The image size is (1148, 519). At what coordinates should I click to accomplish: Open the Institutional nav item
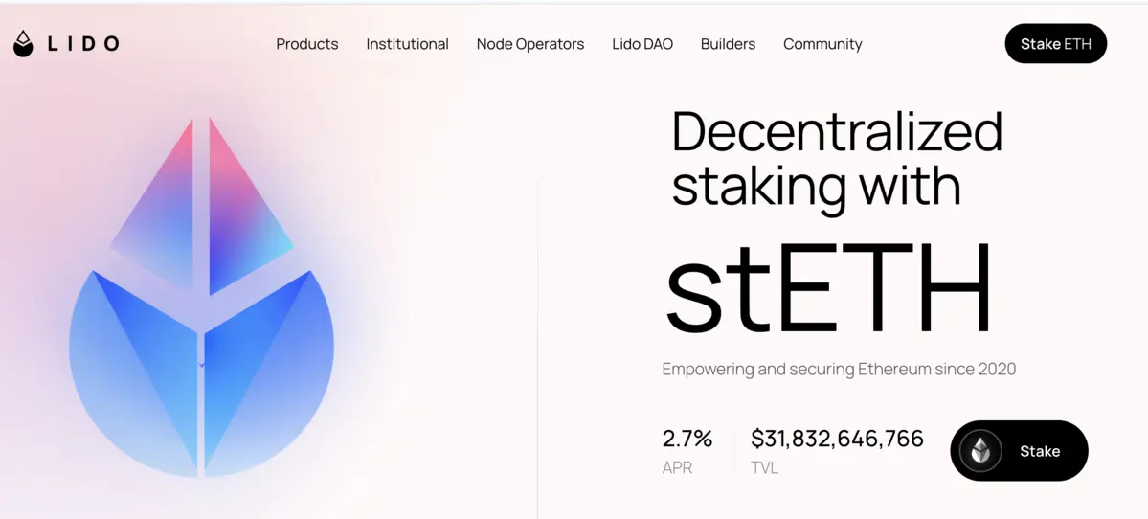[407, 44]
